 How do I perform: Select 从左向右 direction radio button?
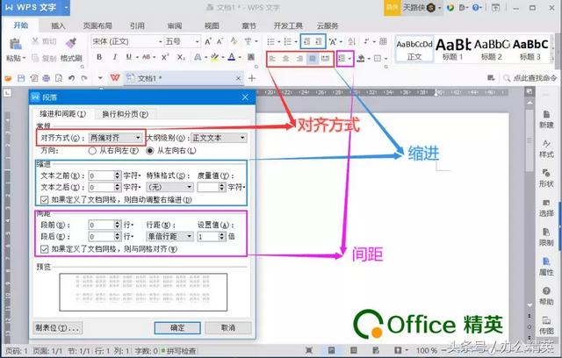pyautogui.click(x=150, y=151)
